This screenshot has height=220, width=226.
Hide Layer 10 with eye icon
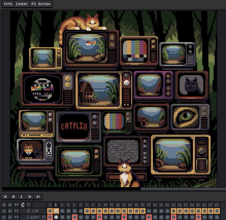pyautogui.click(x=4, y=217)
